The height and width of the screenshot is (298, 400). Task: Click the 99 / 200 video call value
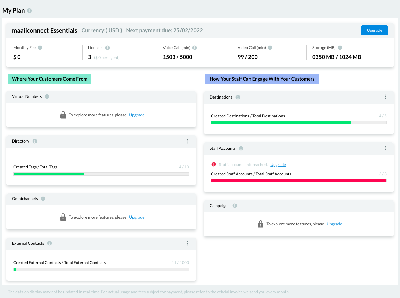[247, 57]
